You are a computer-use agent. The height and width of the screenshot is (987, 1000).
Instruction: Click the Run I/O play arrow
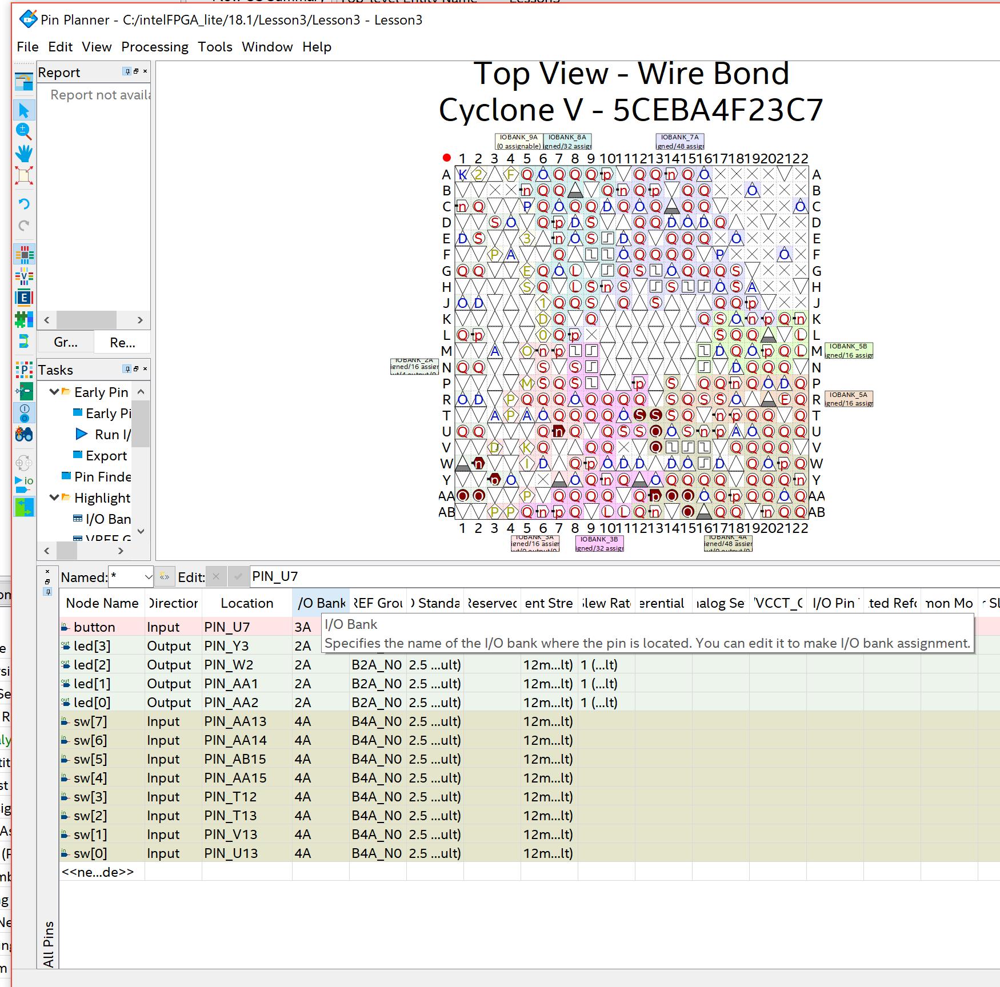[82, 435]
